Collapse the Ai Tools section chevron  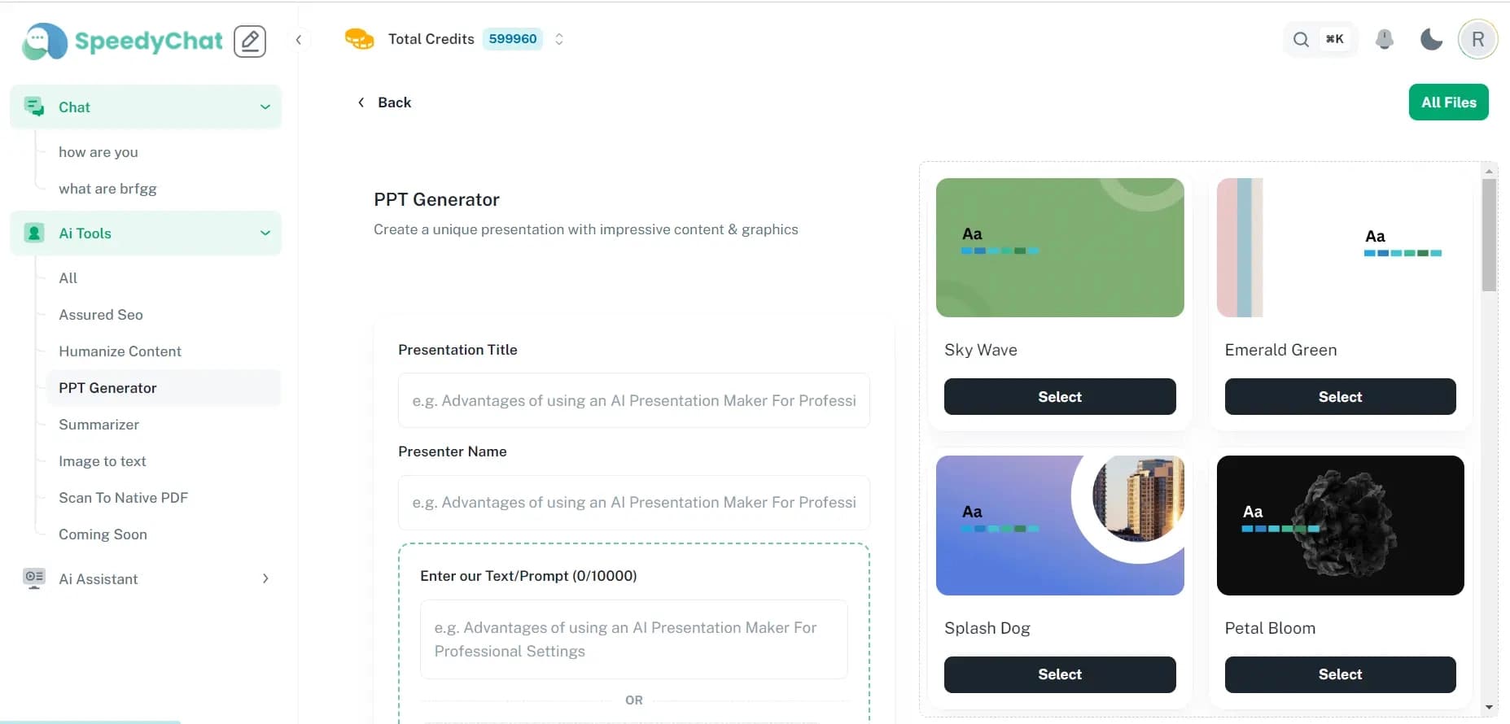pyautogui.click(x=265, y=233)
